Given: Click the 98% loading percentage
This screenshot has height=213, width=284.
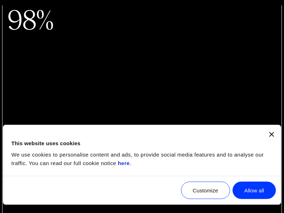Looking at the screenshot, I should (31, 21).
